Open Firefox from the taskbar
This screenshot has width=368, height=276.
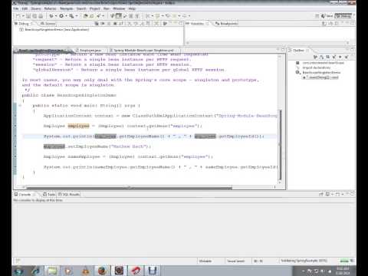102,271
